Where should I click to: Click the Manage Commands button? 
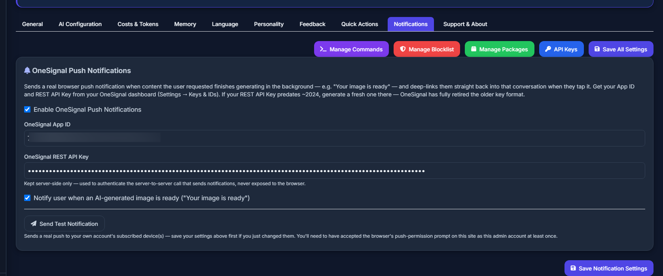351,49
